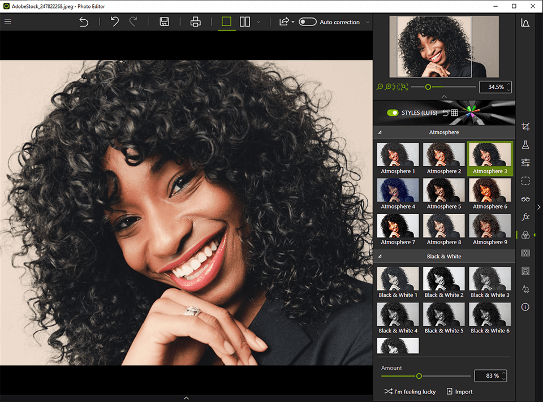The height and width of the screenshot is (402, 543).
Task: Select the crop tool in sidebar
Action: coord(525,127)
